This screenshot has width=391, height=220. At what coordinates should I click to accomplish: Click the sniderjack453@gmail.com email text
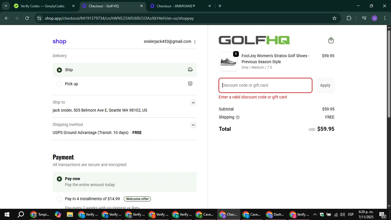coord(167,41)
